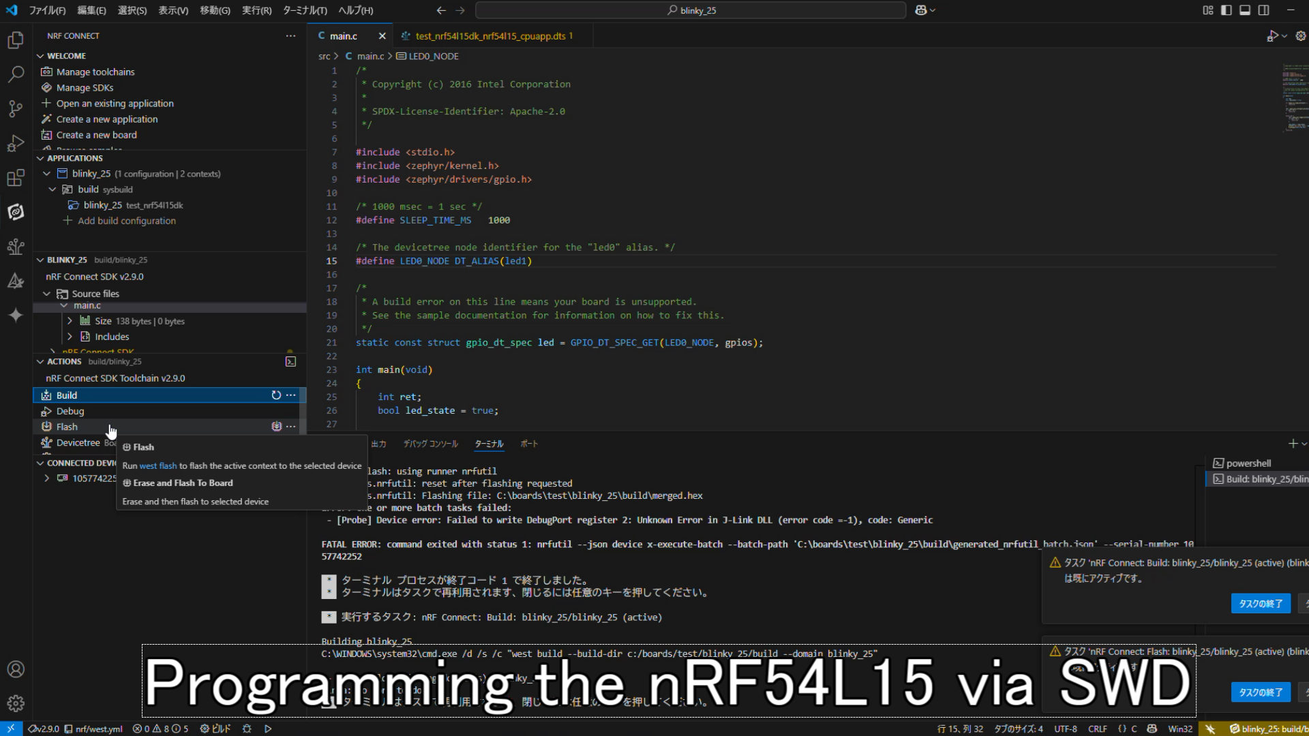1309x736 pixels.
Task: Open the Accounts icon at sidebar bottom
Action: pos(15,669)
